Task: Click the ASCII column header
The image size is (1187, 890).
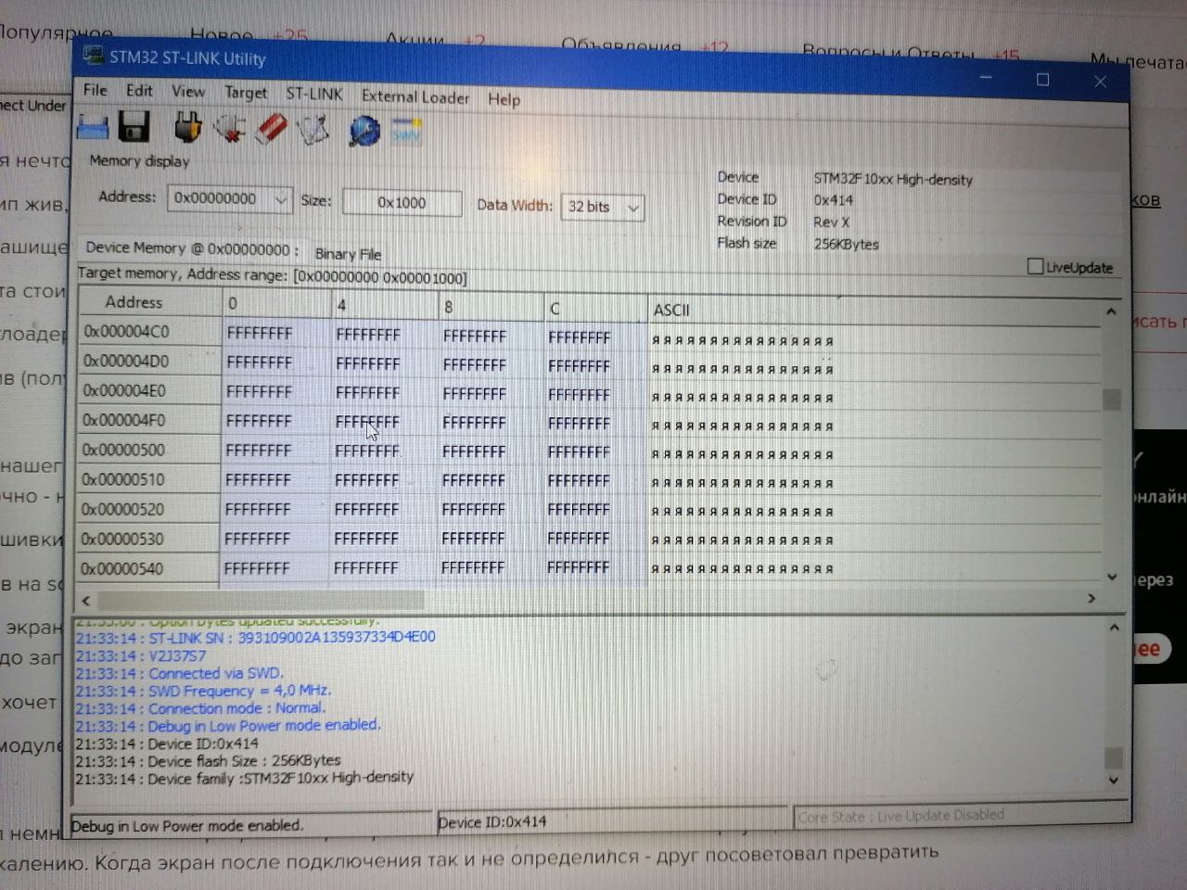Action: 874,311
